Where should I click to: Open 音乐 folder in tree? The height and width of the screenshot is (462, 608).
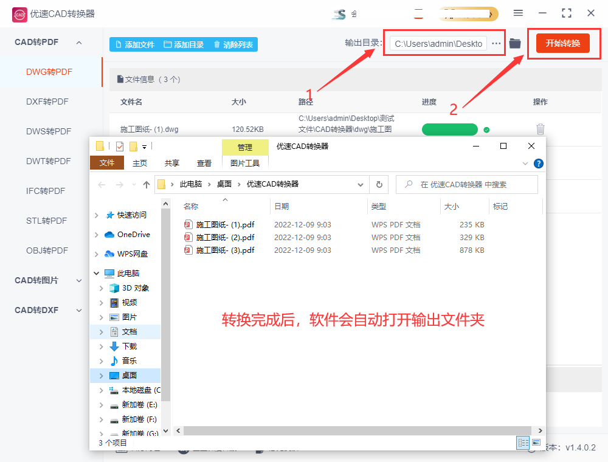129,361
